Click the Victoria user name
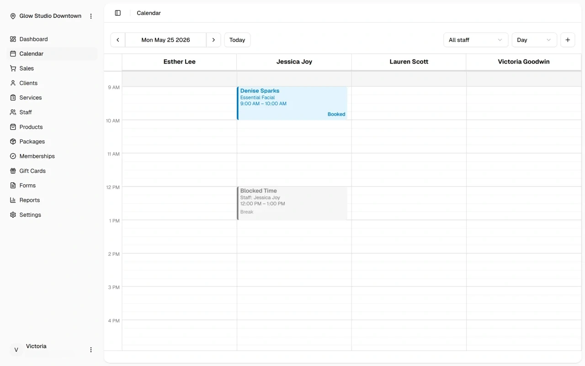Viewport: 585px width, 366px height. click(36, 346)
